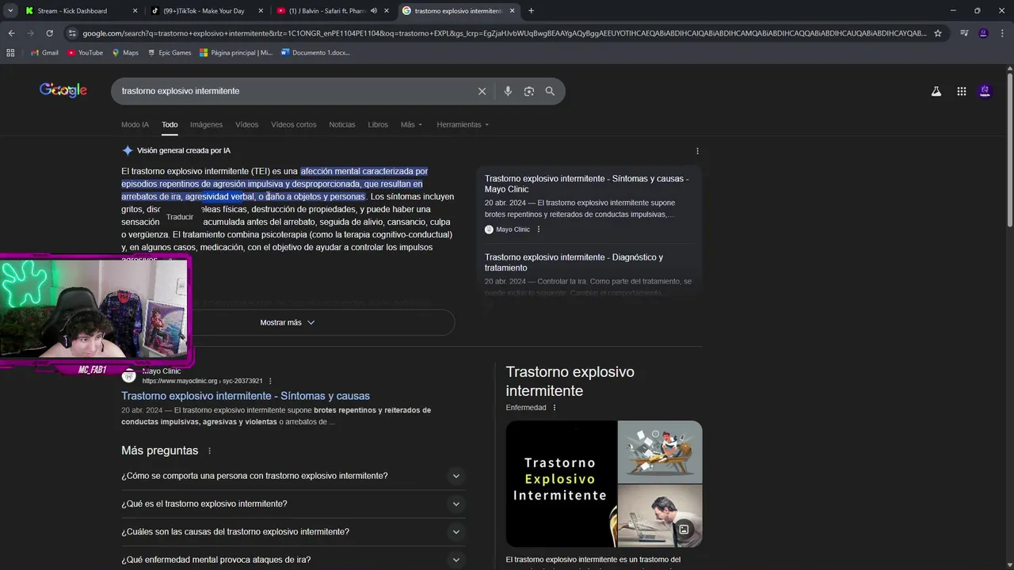Viewport: 1014px width, 570px height.
Task: Open photo of man yelling at laptop
Action: click(660, 515)
